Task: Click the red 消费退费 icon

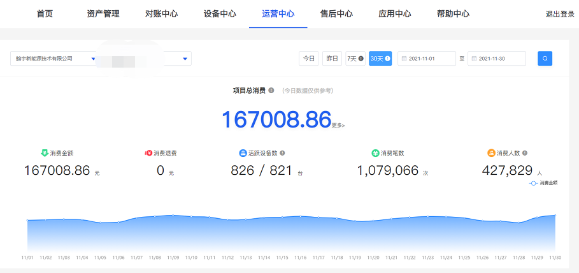Action: point(148,153)
